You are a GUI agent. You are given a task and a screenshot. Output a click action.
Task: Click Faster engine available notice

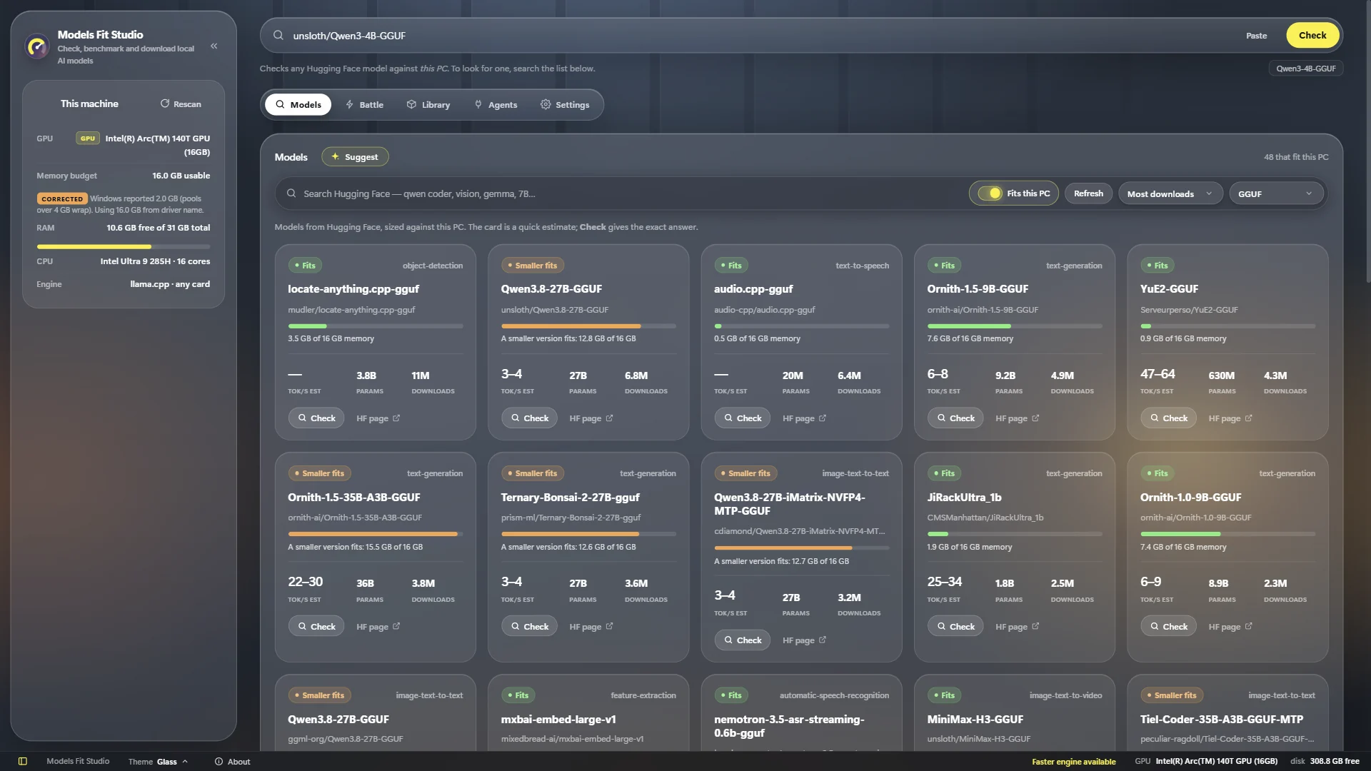(1073, 761)
